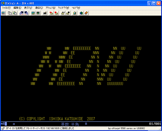Open the 通信(C) menu
Image resolution: width=162 pixels, height=131 pixels.
(39, 8)
